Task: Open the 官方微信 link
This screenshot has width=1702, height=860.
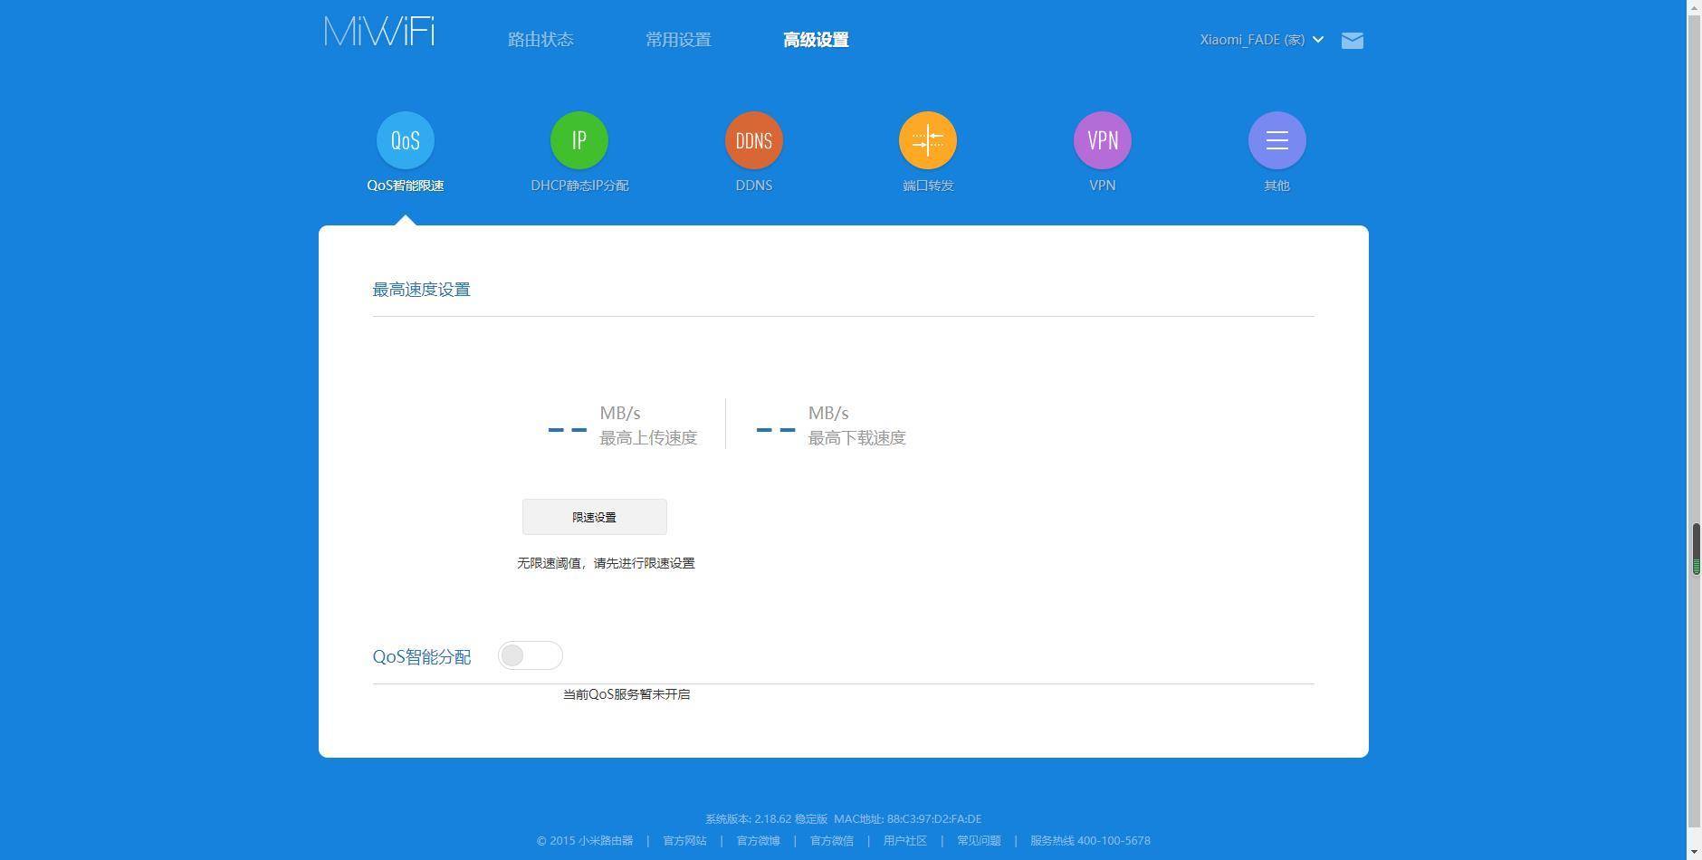Action: point(830,840)
